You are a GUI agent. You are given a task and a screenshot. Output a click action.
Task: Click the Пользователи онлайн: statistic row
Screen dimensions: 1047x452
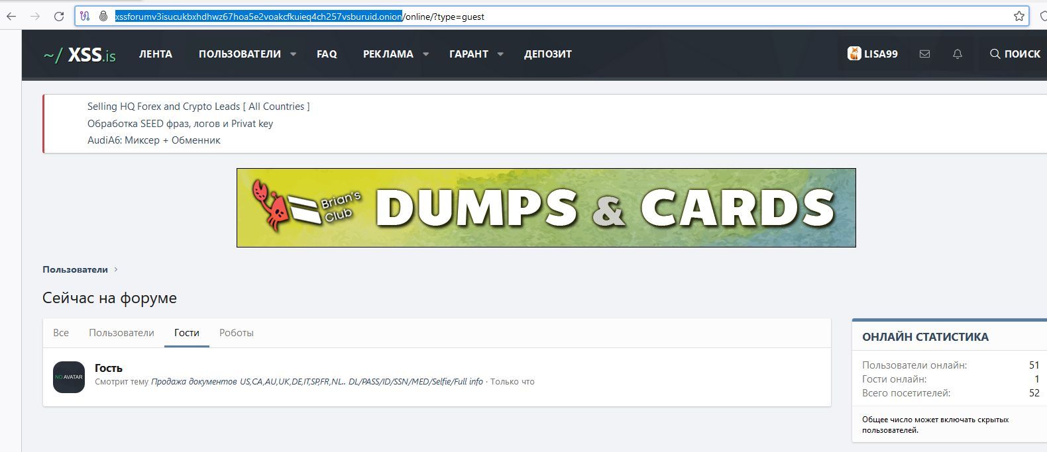tap(951, 365)
